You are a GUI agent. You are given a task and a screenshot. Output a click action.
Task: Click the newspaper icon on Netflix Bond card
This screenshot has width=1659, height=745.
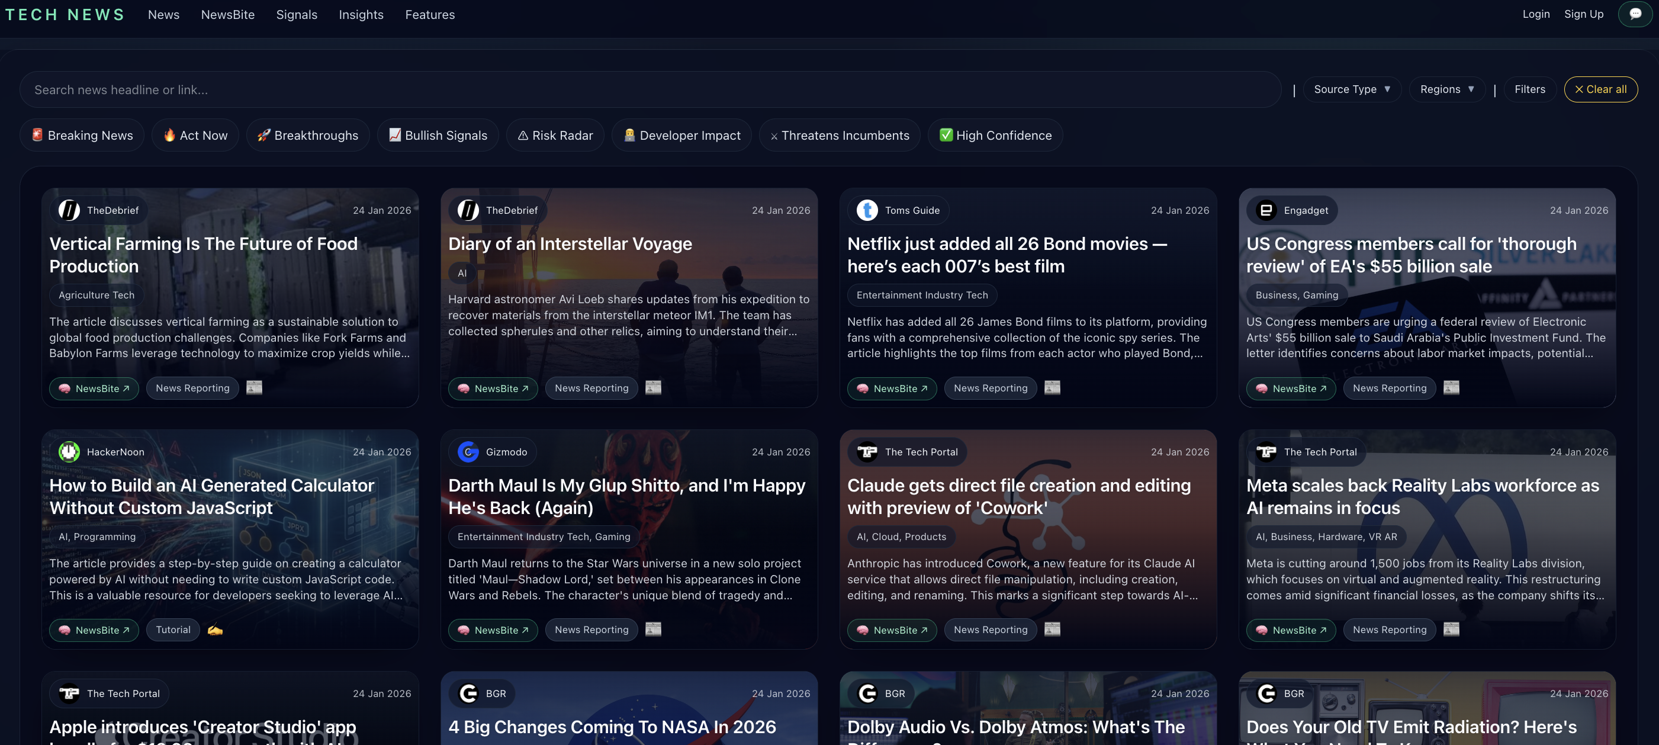(1052, 388)
